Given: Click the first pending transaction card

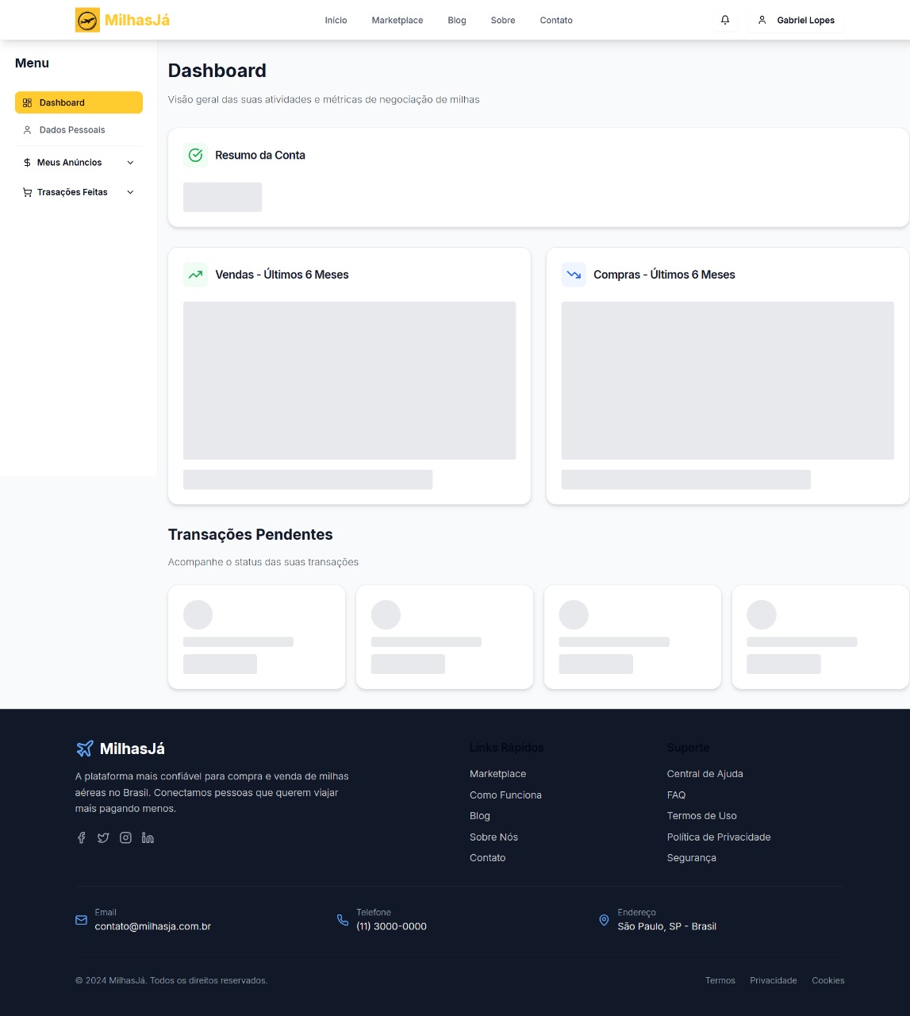Looking at the screenshot, I should (x=256, y=637).
